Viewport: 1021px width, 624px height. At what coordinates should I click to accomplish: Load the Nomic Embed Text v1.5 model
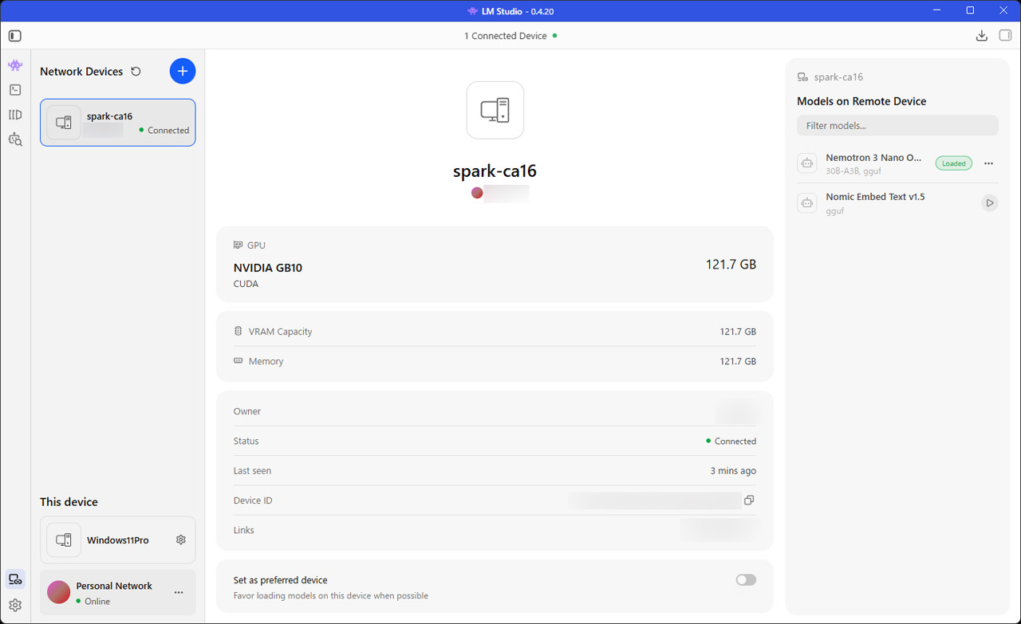coord(990,203)
